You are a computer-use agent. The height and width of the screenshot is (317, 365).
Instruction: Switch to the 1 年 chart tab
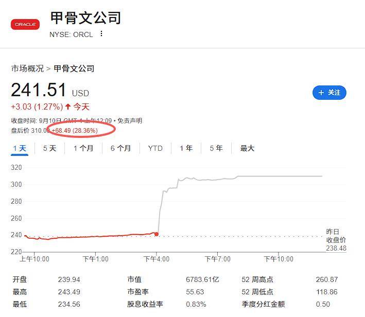pos(186,148)
